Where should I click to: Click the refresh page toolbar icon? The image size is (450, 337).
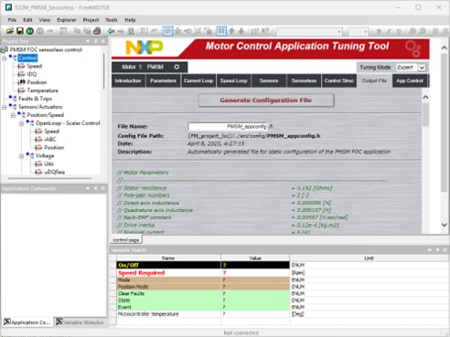131,31
